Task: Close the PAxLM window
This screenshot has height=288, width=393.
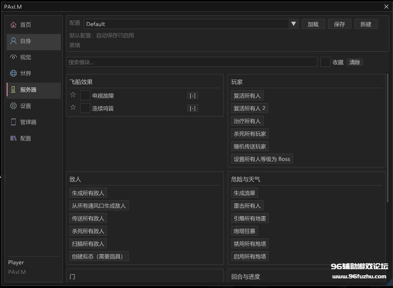Action: pos(386,7)
